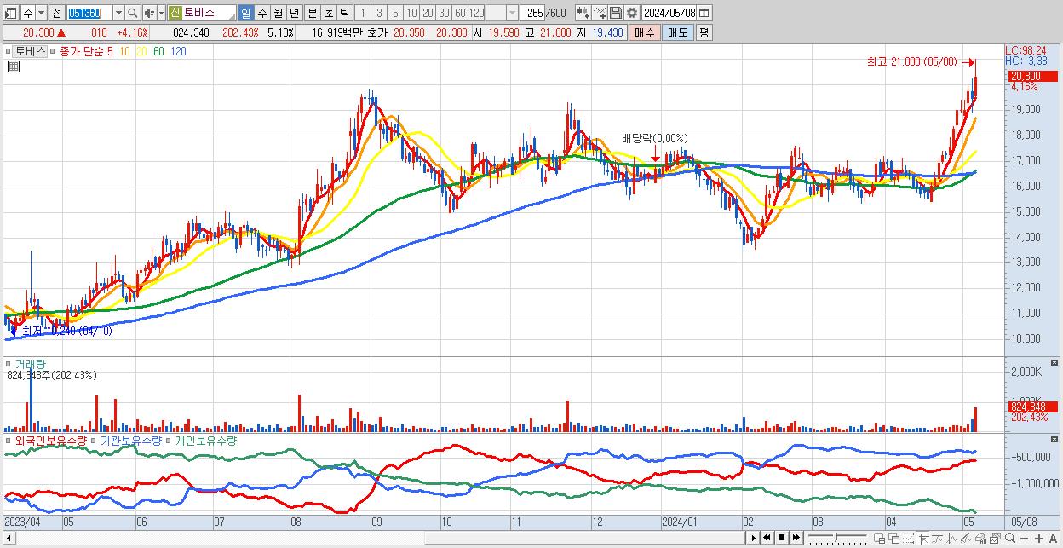Select the 틱 (tick) period toggle

pyautogui.click(x=343, y=13)
